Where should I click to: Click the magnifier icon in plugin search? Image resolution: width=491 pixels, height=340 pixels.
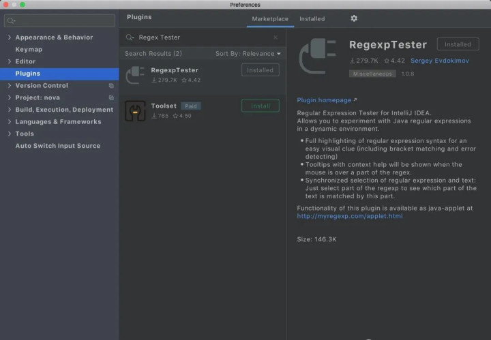pyautogui.click(x=130, y=37)
